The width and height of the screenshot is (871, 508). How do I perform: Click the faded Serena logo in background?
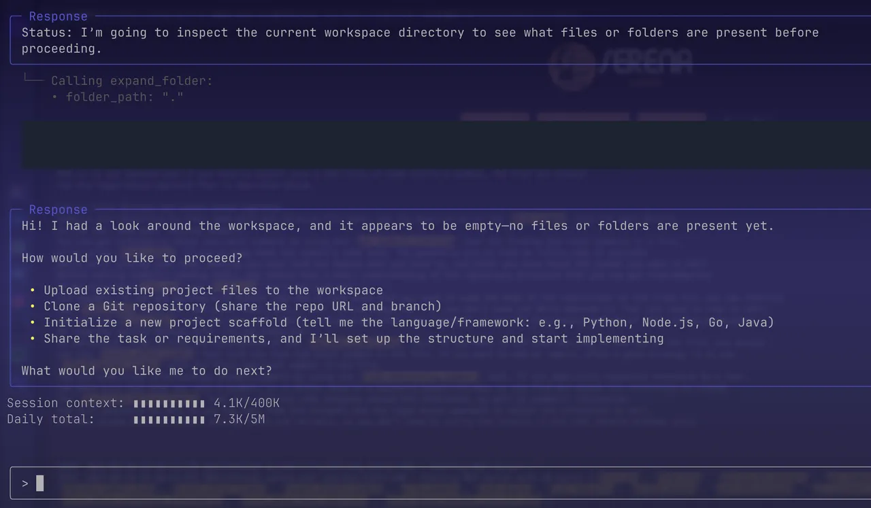click(621, 66)
